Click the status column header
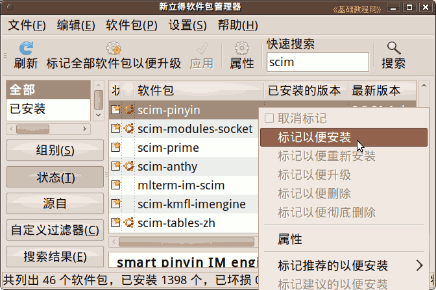 point(115,90)
